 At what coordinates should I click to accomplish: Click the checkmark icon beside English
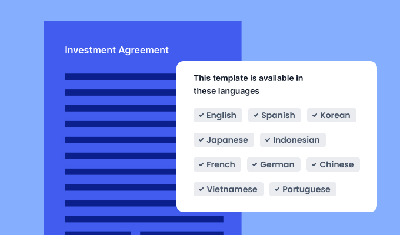click(201, 115)
